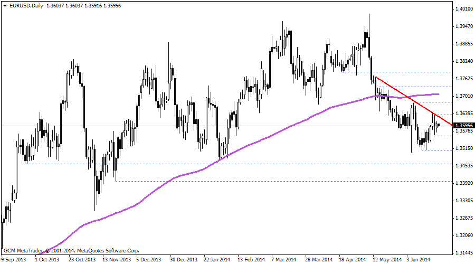Select the dashed support line at 1.33920 level
Viewport: 475px width, 264px height.
(x=284, y=181)
